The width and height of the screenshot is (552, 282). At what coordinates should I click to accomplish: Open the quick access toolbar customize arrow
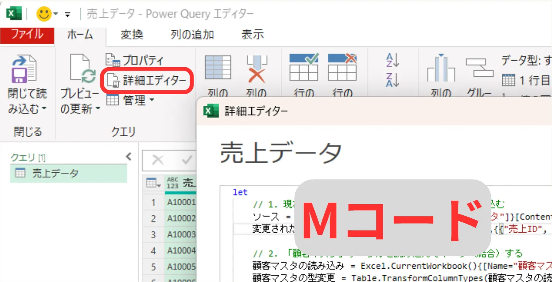point(68,14)
